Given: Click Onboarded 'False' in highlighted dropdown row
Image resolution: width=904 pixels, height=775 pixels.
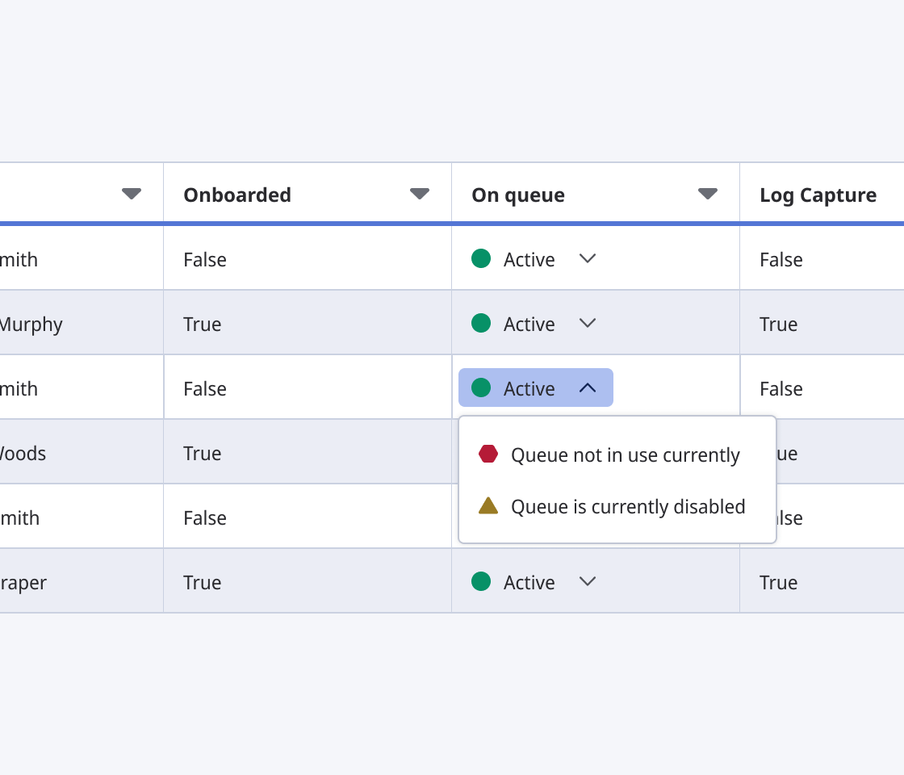Looking at the screenshot, I should coord(205,388).
